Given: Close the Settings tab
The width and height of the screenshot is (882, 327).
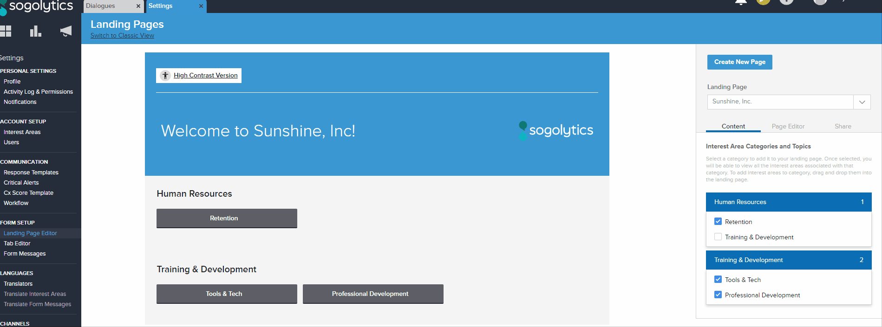Looking at the screenshot, I should pos(201,6).
